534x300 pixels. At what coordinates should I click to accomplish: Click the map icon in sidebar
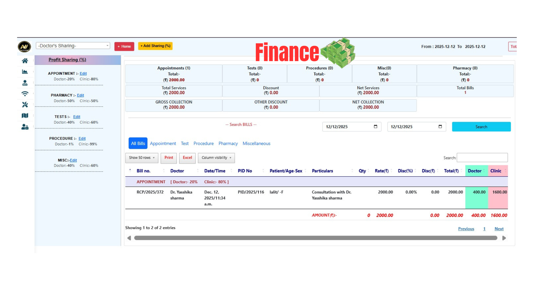click(25, 116)
